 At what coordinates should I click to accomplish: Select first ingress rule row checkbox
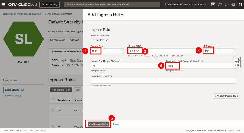(x=52, y=110)
